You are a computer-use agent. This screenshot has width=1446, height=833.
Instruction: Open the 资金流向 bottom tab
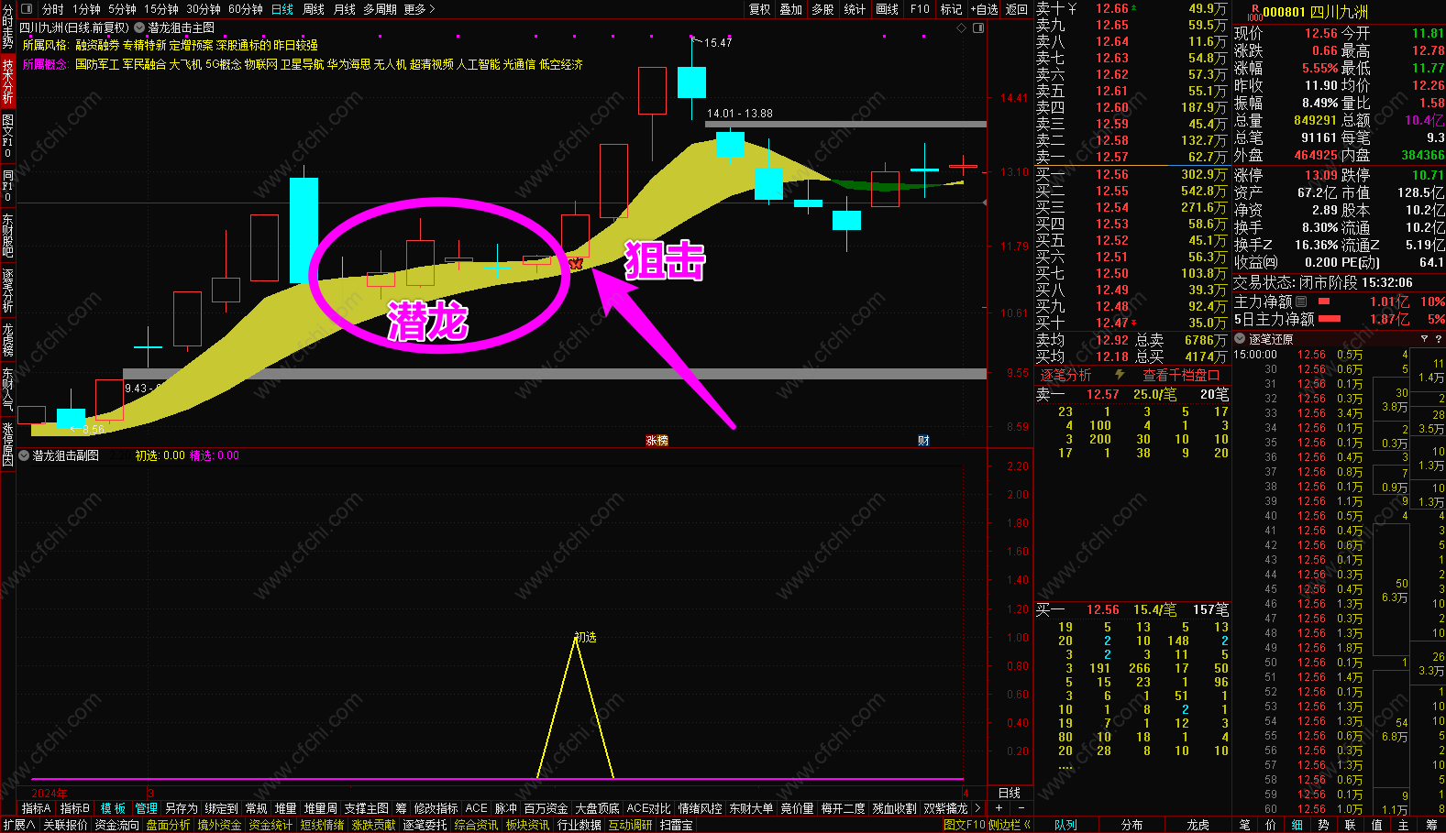tap(117, 825)
